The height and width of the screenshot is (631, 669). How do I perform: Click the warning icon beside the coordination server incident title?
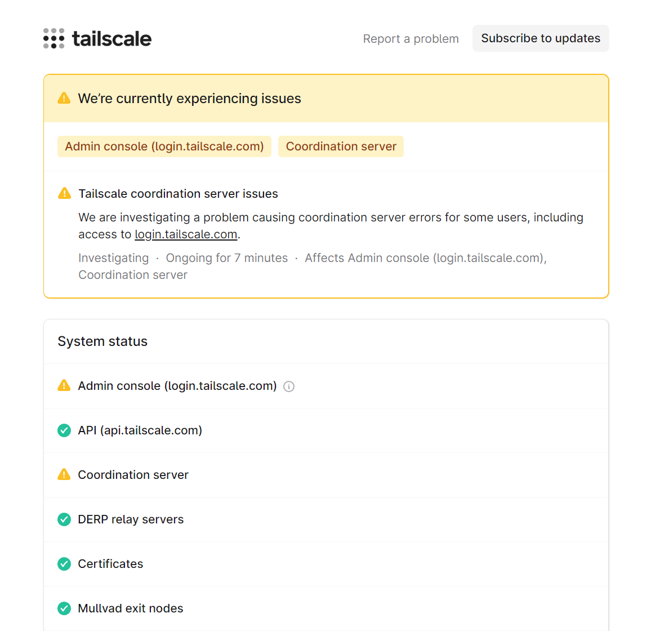[65, 193]
